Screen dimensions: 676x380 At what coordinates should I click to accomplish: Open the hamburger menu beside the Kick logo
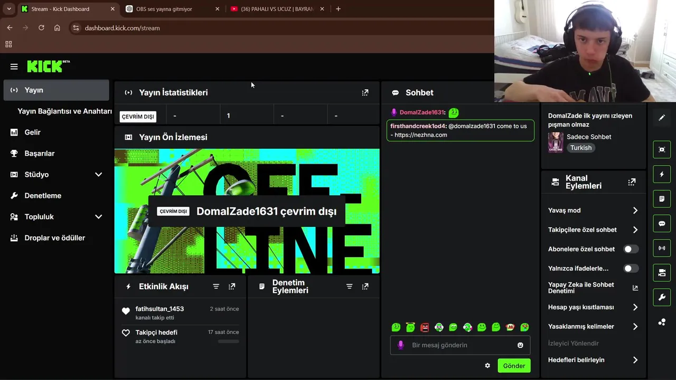coord(14,66)
